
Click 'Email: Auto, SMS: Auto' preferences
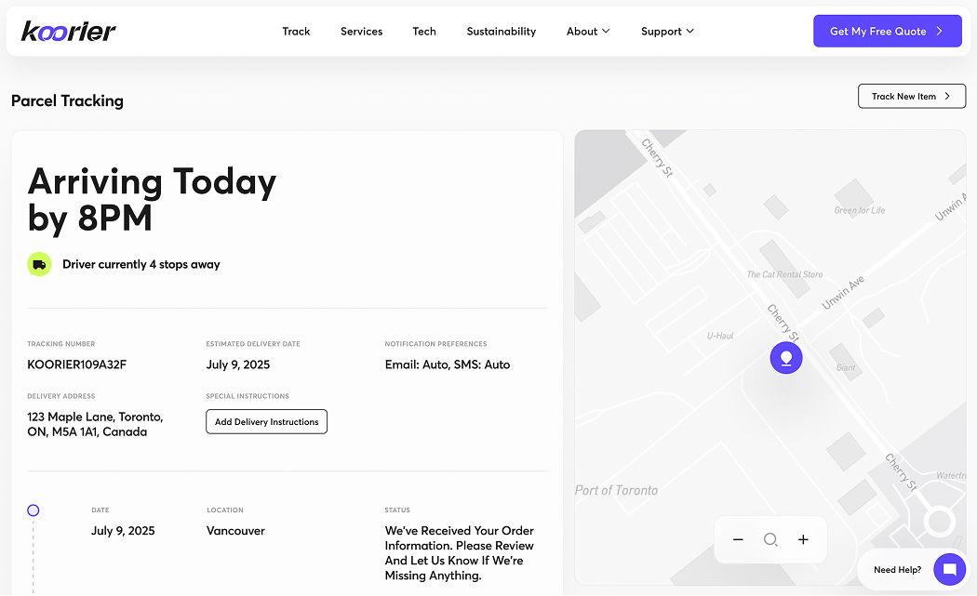448,365
